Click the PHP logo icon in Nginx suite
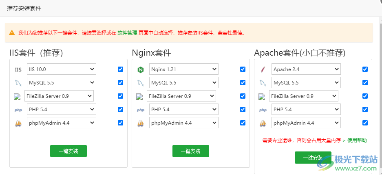This screenshot has width=382, height=175. [141, 110]
